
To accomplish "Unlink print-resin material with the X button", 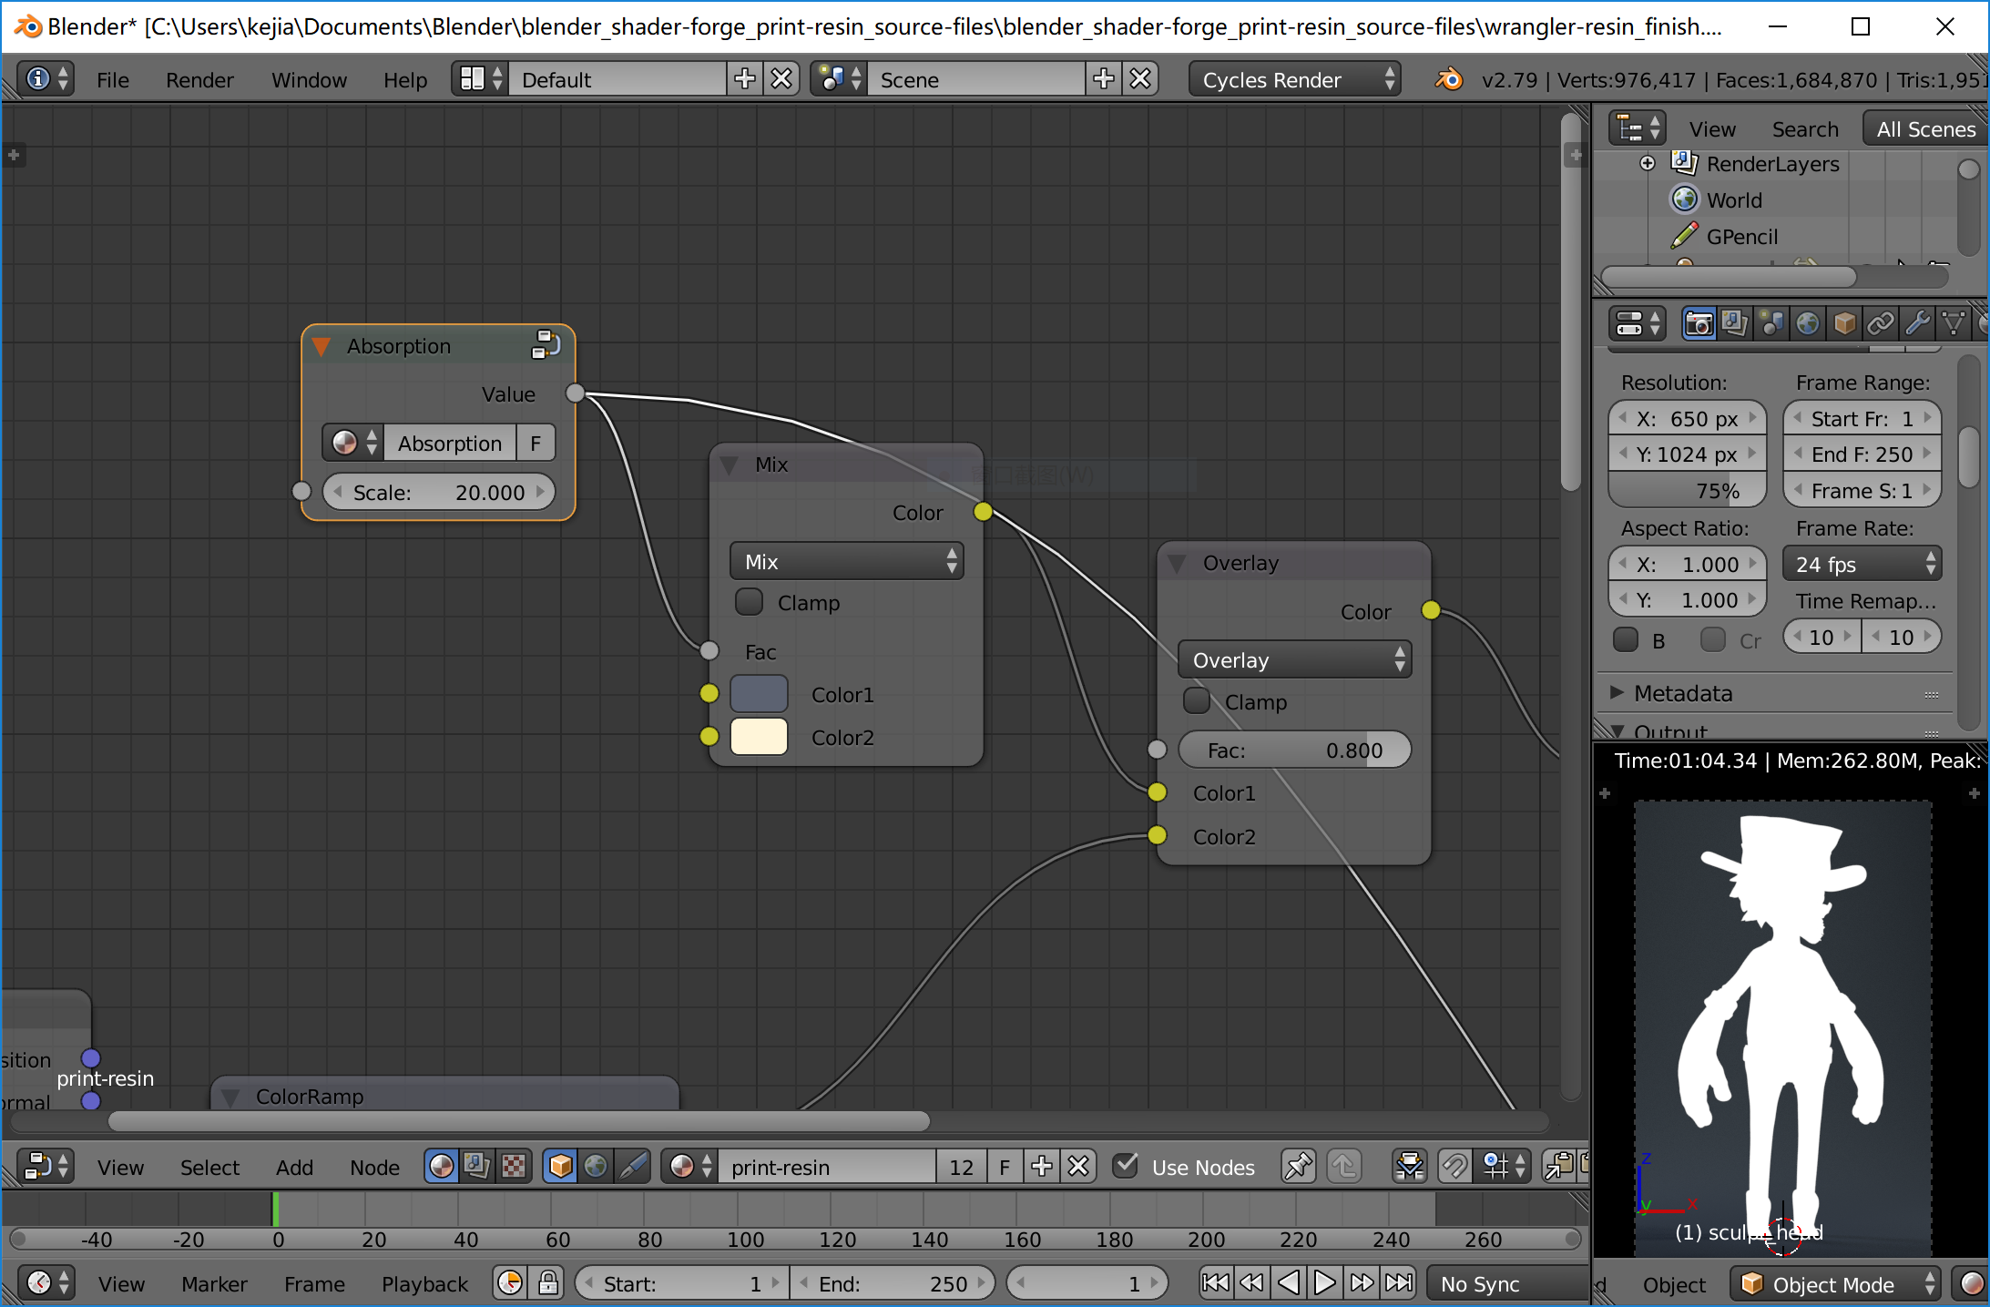I will 1078,1167.
